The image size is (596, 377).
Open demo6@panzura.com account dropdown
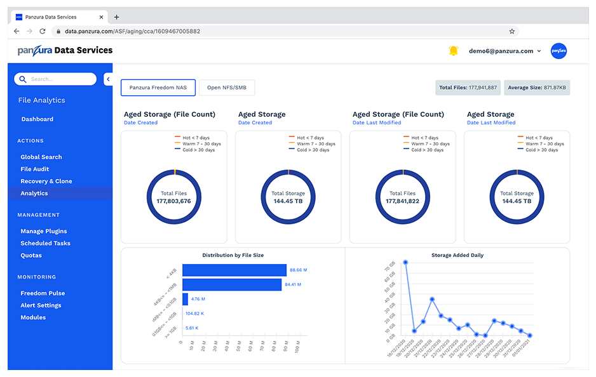505,51
